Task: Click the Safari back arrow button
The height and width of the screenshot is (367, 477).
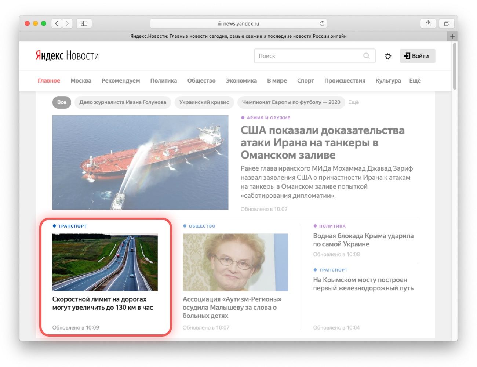Action: click(57, 23)
